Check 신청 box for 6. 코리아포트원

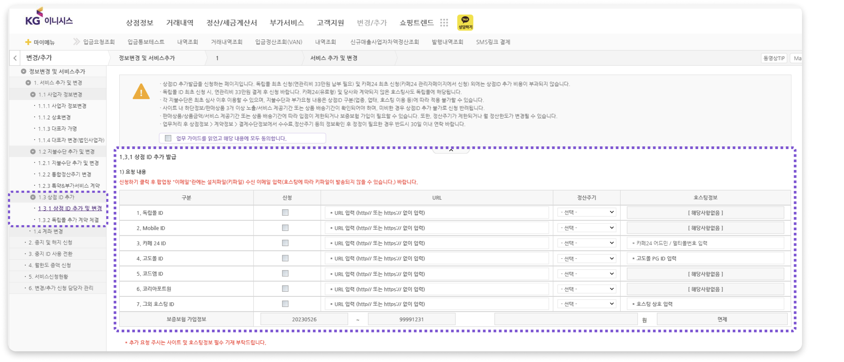285,289
